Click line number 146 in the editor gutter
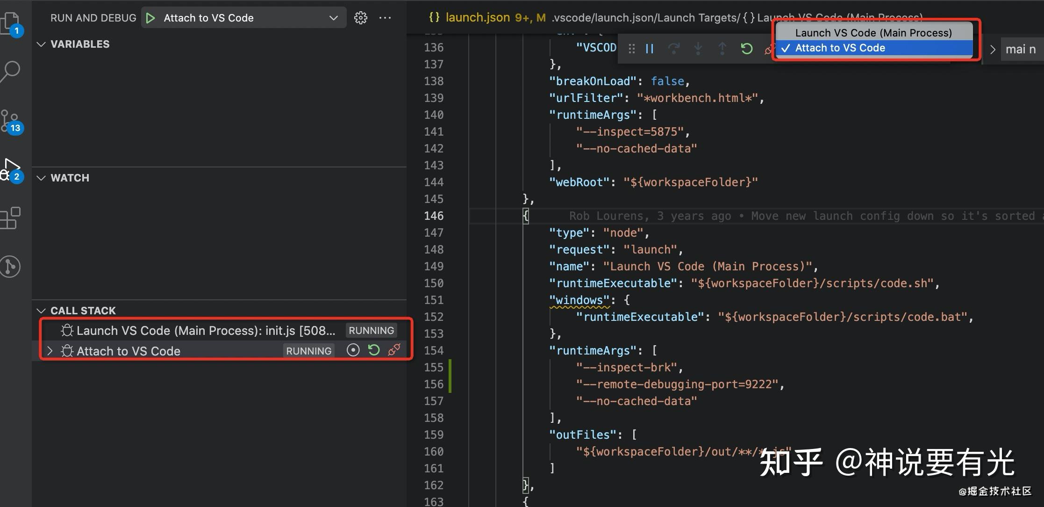 [434, 216]
